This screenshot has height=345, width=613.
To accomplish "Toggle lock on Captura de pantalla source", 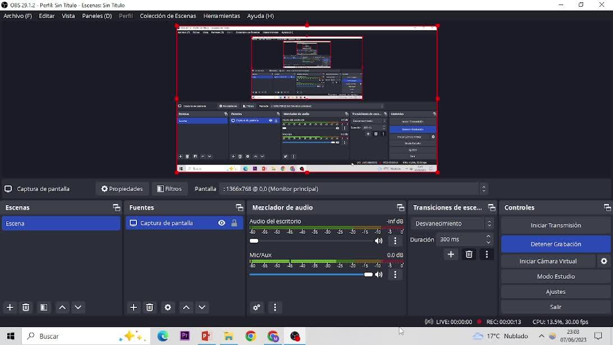I will [x=234, y=223].
